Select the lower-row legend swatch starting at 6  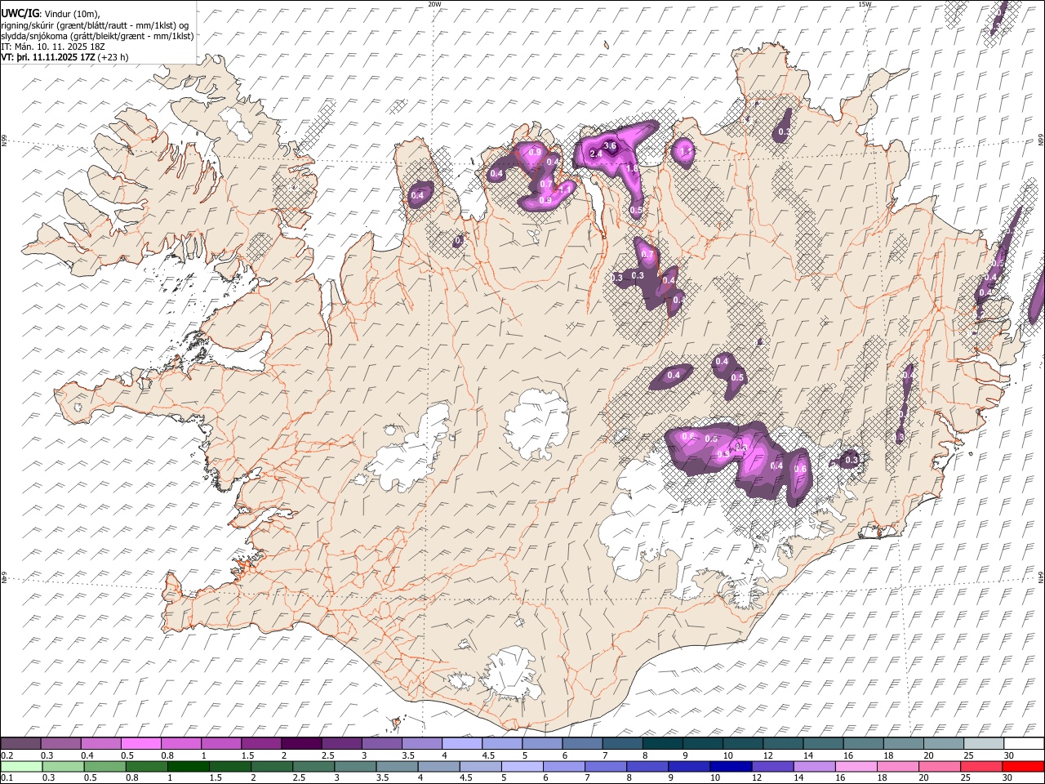tap(563, 766)
